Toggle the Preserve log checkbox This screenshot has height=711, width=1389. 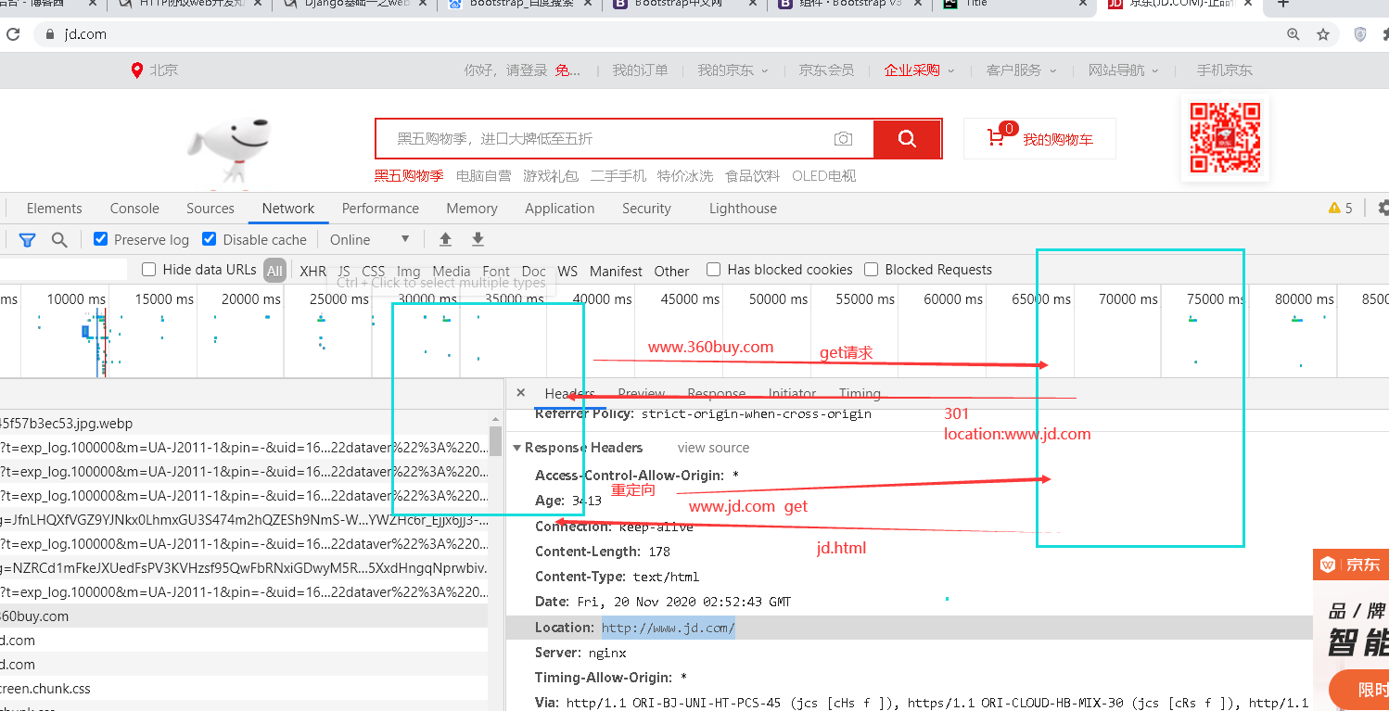(x=101, y=239)
